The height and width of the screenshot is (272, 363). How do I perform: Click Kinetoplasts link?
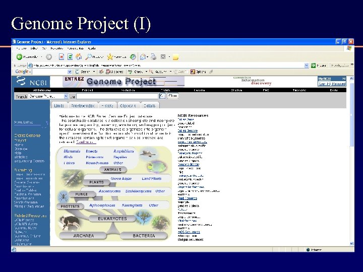click(132, 205)
